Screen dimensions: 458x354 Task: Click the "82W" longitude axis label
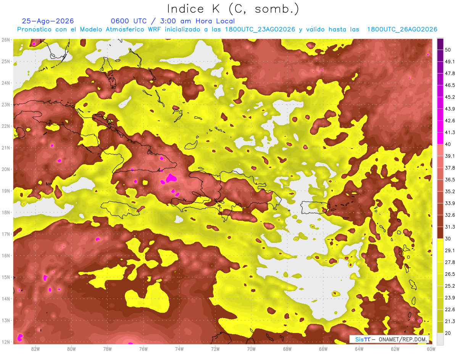click(x=35, y=349)
